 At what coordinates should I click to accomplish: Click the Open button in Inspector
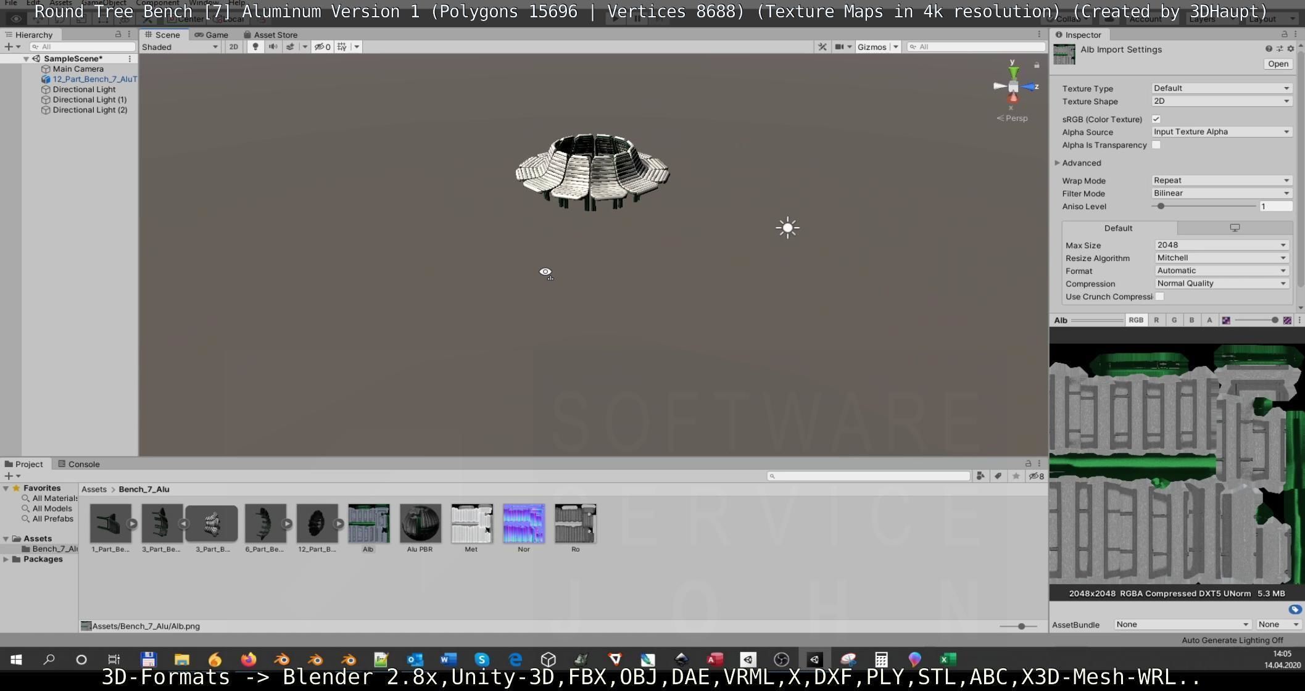[x=1277, y=64]
